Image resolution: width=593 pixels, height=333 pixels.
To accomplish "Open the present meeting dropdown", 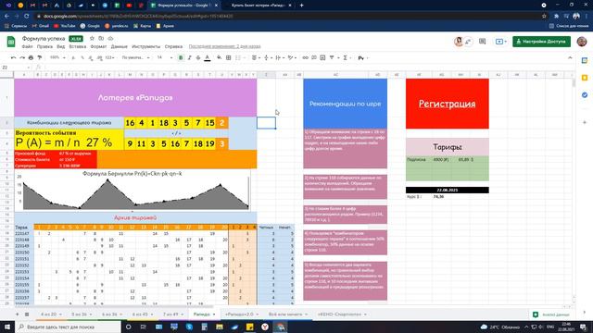I will tap(501, 42).
